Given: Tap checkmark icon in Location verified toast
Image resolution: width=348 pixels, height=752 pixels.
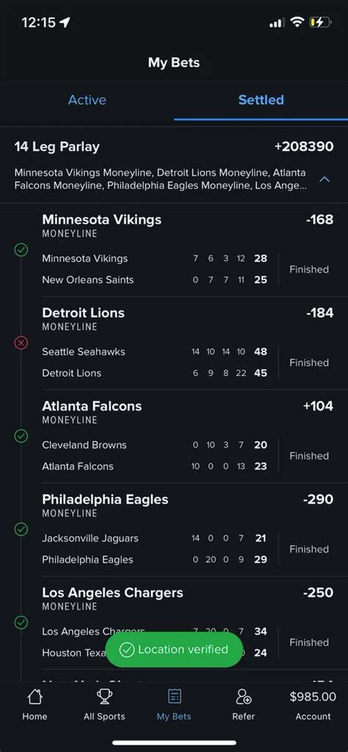Looking at the screenshot, I should click(x=126, y=650).
